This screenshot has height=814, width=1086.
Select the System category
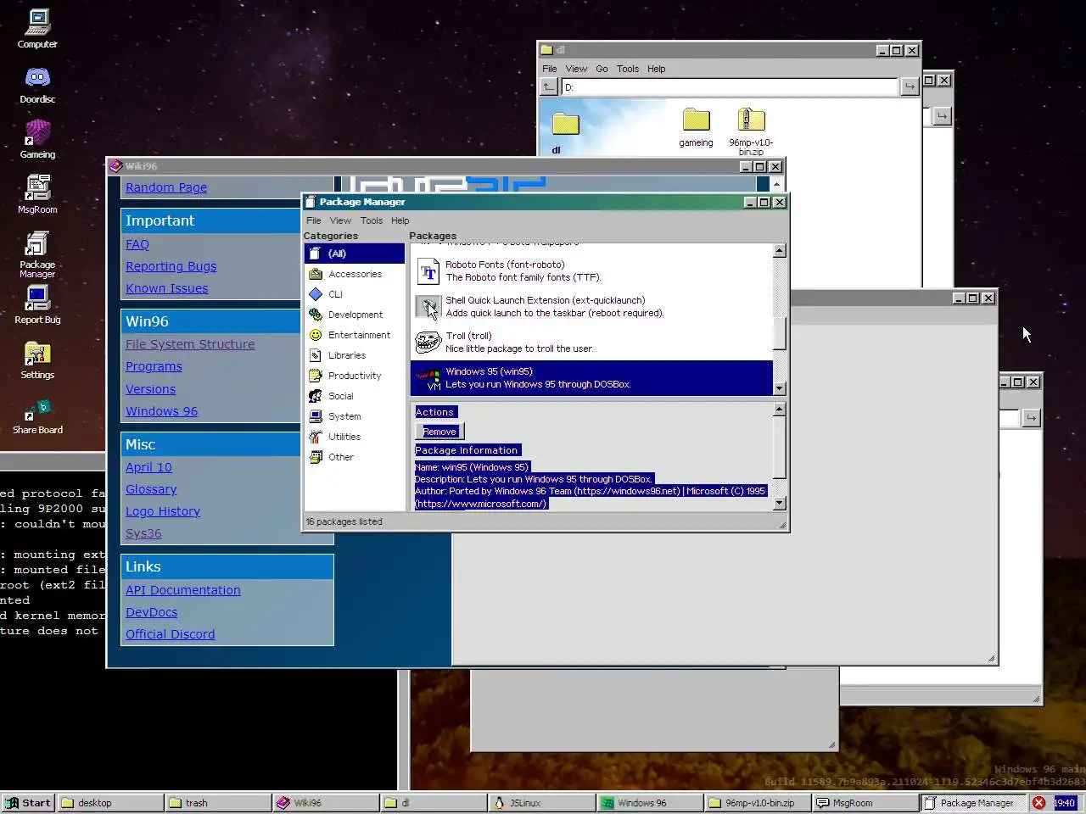click(354, 416)
